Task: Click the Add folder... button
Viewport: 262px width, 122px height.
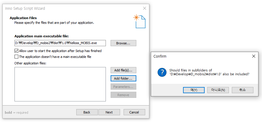Action: (x=123, y=78)
